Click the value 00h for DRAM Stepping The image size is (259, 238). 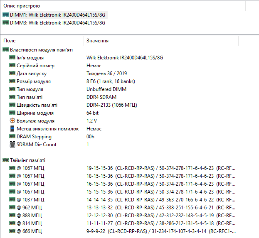[x=90, y=137]
